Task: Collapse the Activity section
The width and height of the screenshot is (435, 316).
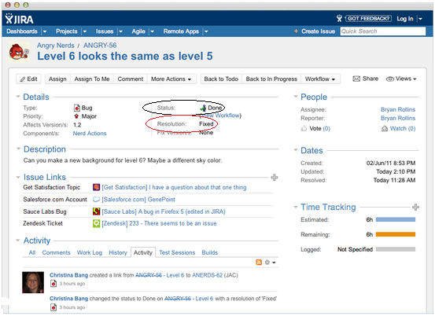Action: (18, 240)
